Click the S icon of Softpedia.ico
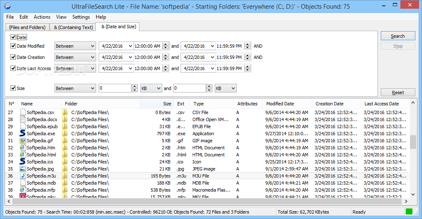 pyautogui.click(x=23, y=162)
